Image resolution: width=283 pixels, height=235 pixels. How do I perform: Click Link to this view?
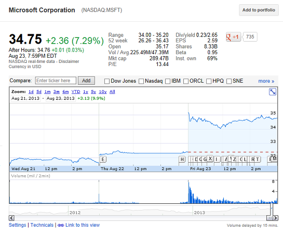(83, 225)
